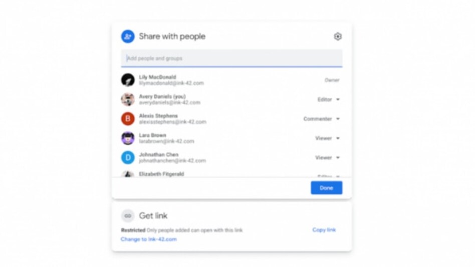Click the blue add-person share icon

128,37
